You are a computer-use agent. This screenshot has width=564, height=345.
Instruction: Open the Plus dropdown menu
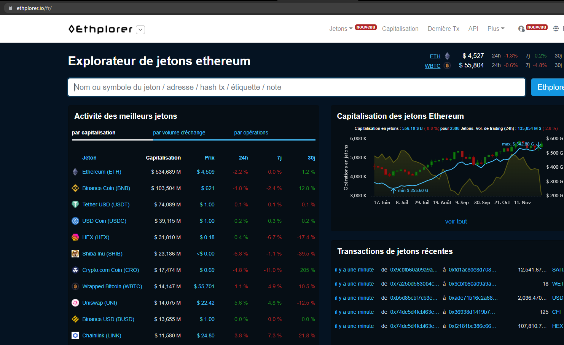(495, 29)
